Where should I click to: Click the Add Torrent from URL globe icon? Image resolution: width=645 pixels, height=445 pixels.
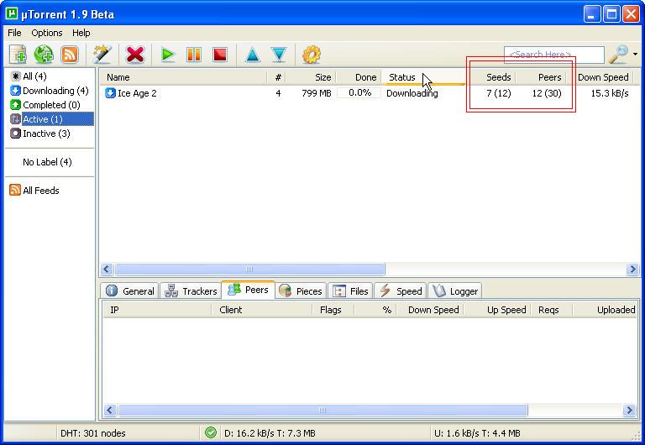pyautogui.click(x=44, y=55)
